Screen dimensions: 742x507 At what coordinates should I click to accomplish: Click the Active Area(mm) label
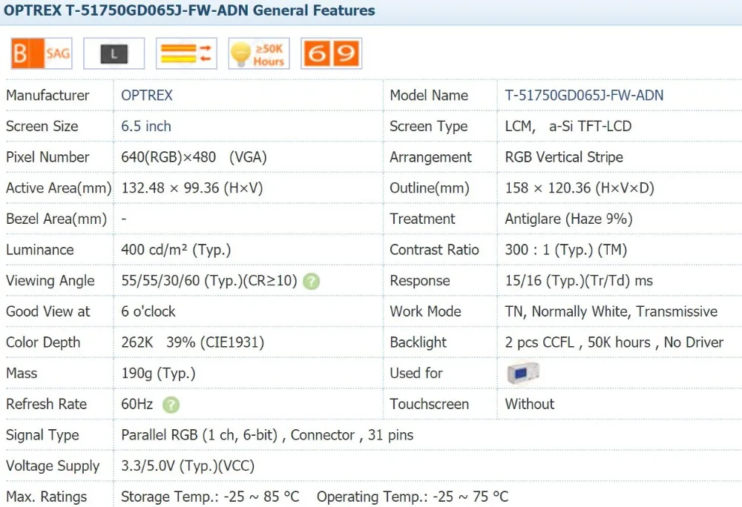coord(59,188)
